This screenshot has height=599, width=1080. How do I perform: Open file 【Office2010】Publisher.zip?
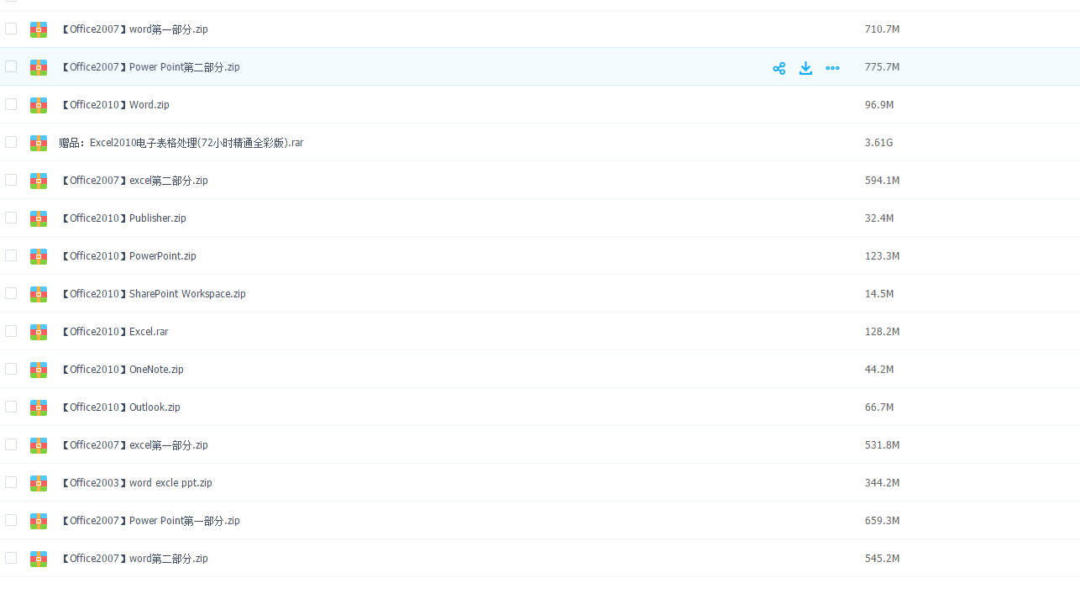point(123,218)
